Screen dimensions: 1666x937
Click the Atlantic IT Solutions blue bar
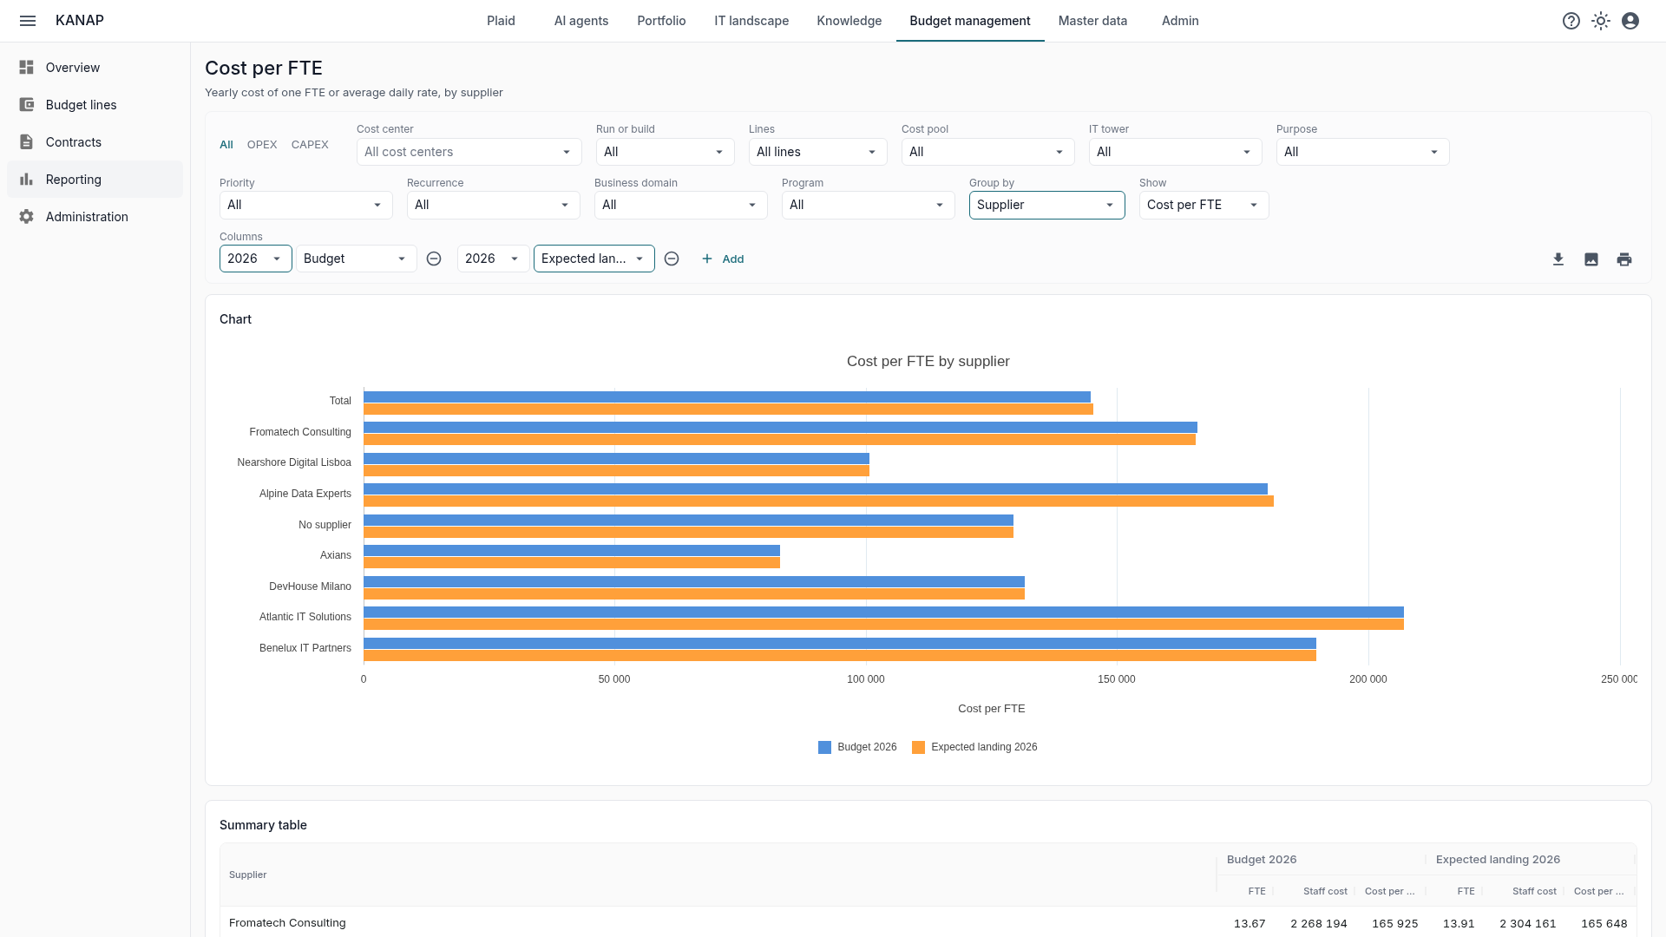883,613
